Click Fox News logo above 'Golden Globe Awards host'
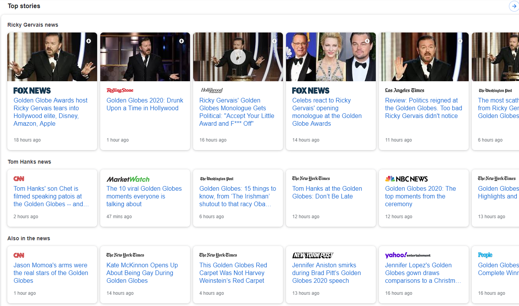Image resolution: width=519 pixels, height=306 pixels. click(x=32, y=91)
